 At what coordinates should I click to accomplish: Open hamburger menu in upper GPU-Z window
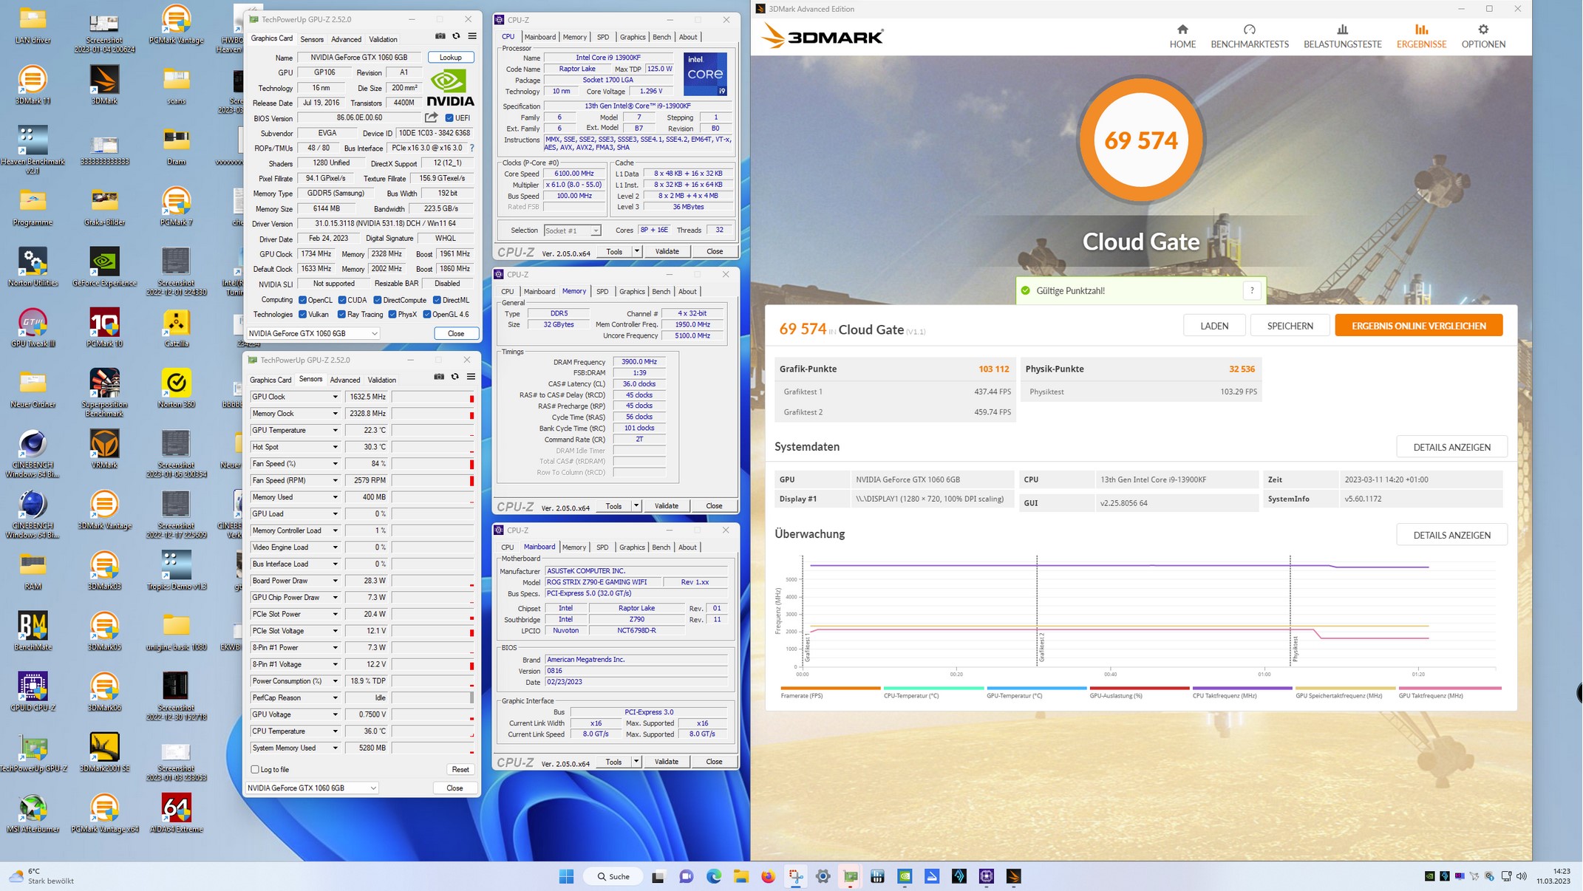coord(472,36)
